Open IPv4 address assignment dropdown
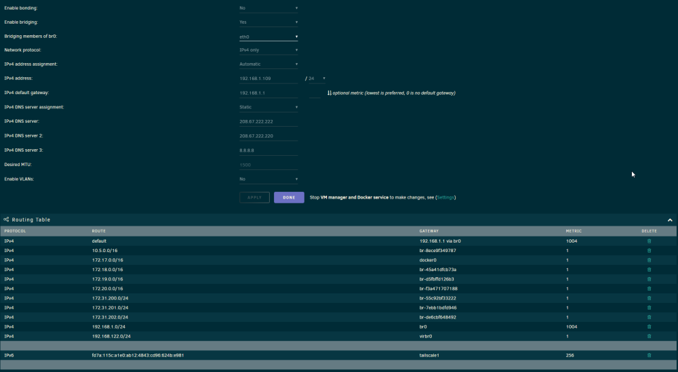678x372 pixels. click(x=268, y=64)
